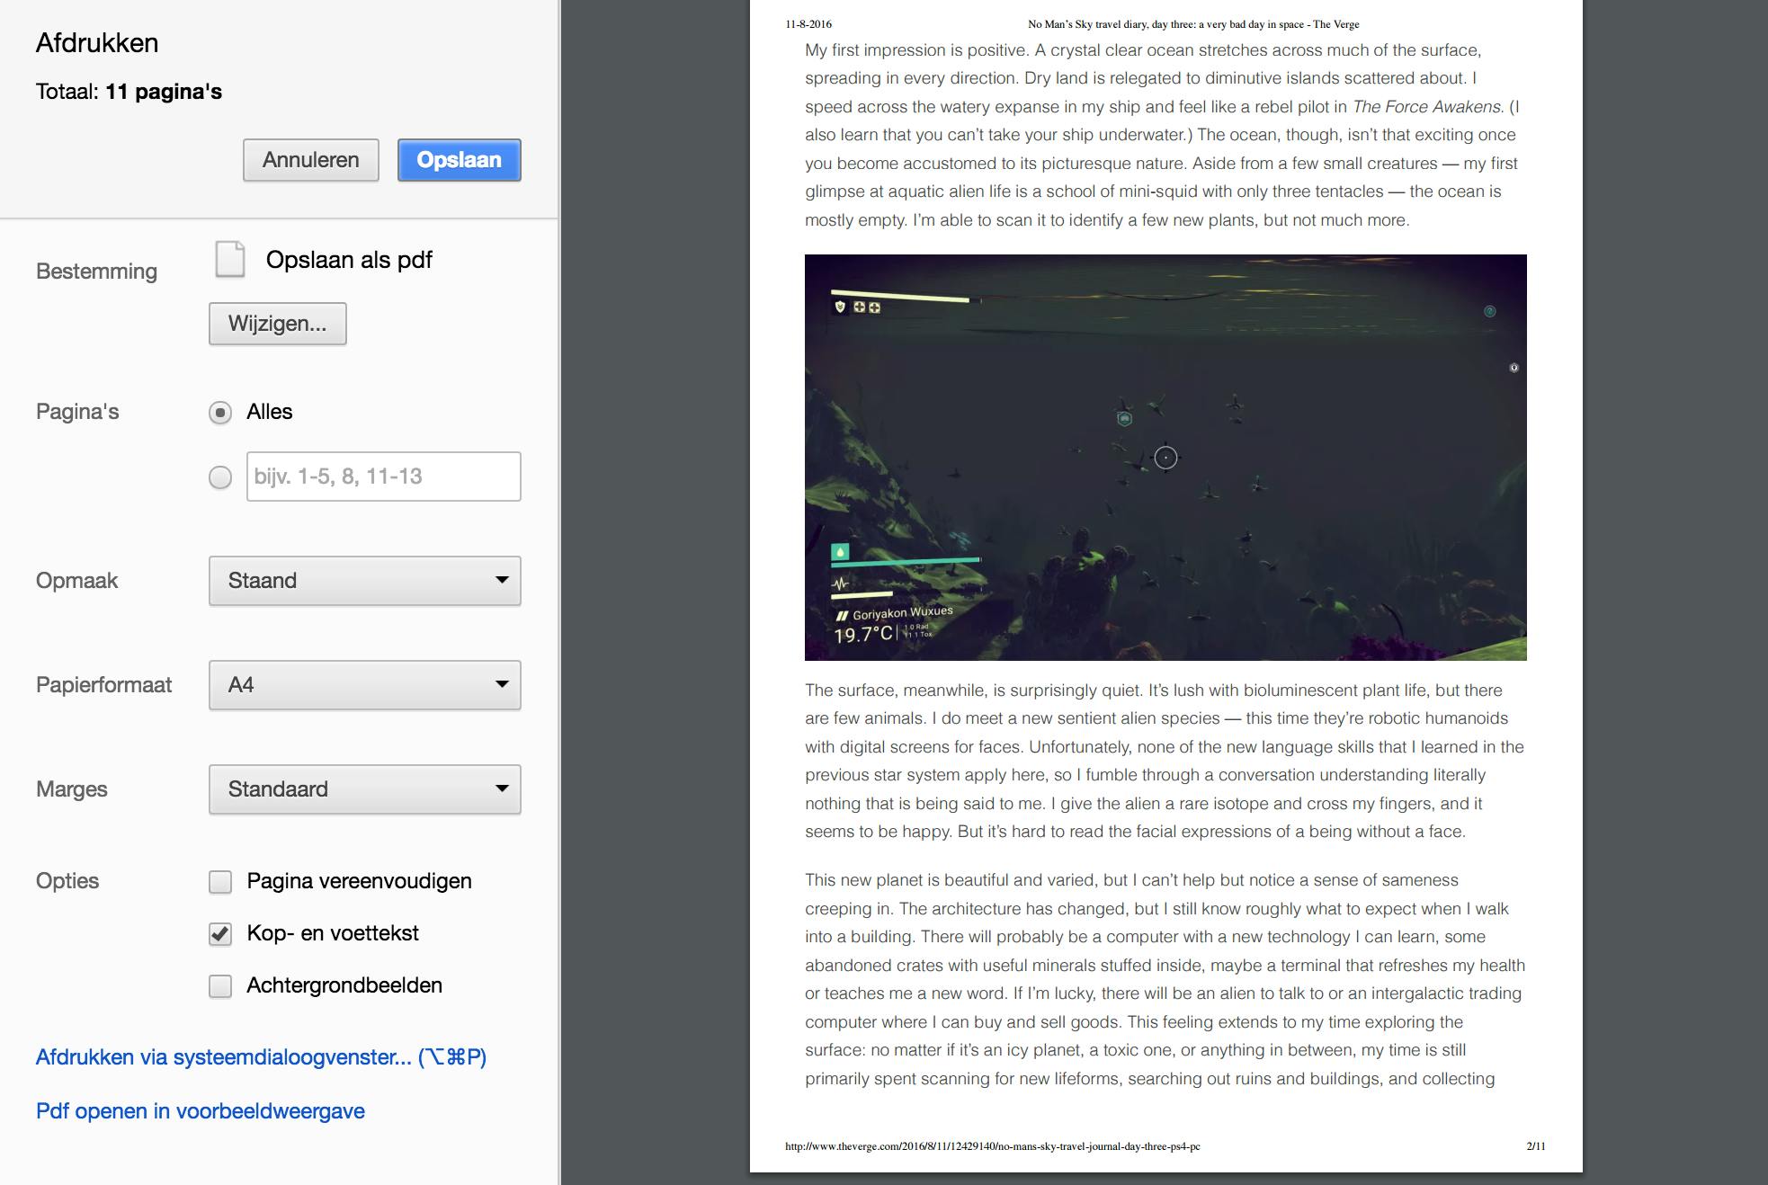Enable Achtergrondbeelden checkbox
Screen dimensions: 1768x1185
click(x=220, y=986)
